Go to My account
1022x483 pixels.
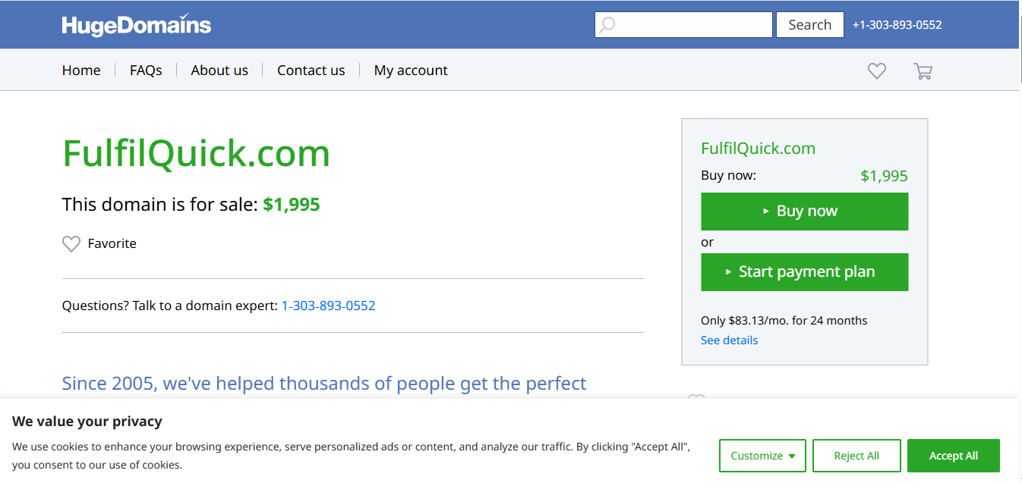(x=411, y=71)
